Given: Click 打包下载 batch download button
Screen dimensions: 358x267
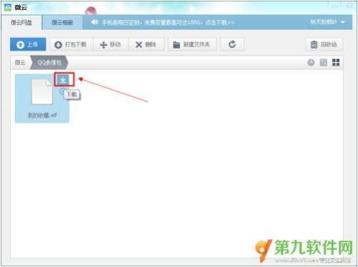Looking at the screenshot, I should 70,44.
